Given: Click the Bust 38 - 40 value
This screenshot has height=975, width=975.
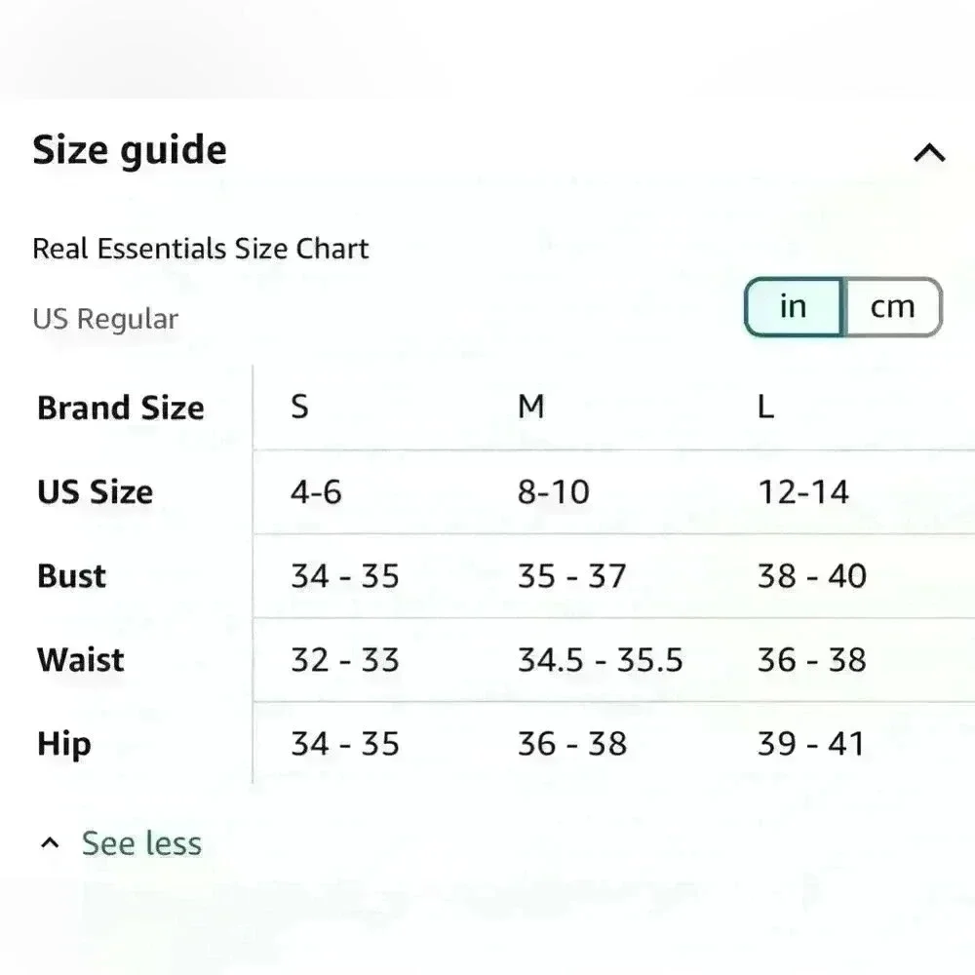Looking at the screenshot, I should 811,575.
